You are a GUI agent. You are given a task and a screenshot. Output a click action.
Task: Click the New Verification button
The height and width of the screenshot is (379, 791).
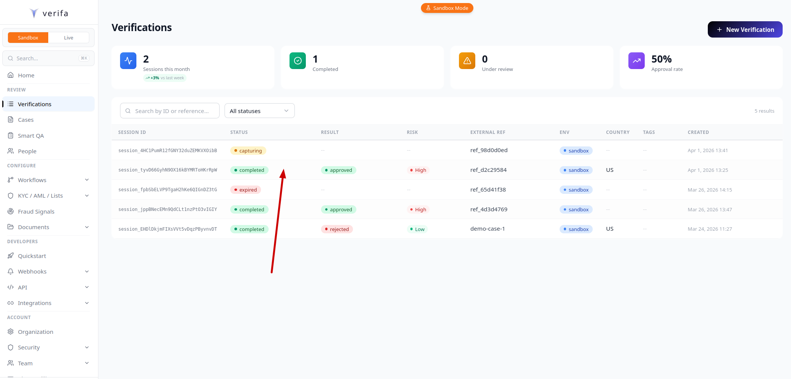[x=745, y=30]
